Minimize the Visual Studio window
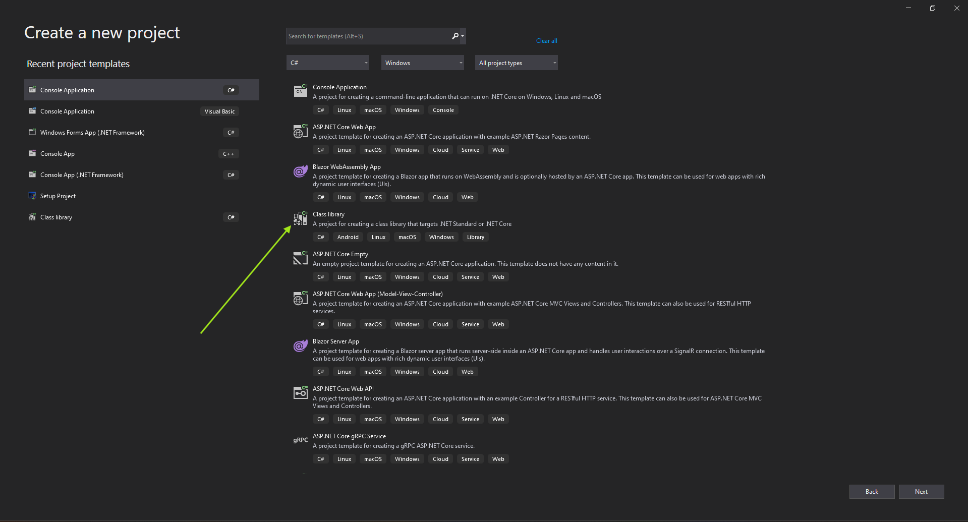This screenshot has width=968, height=522. (x=908, y=8)
